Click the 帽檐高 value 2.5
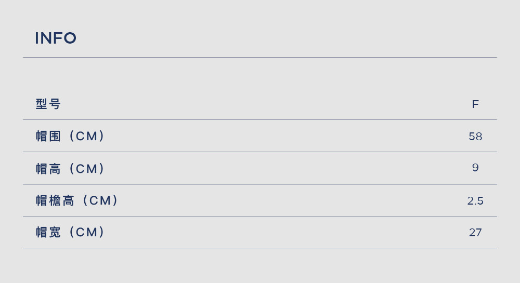The image size is (520, 283). pyautogui.click(x=475, y=200)
